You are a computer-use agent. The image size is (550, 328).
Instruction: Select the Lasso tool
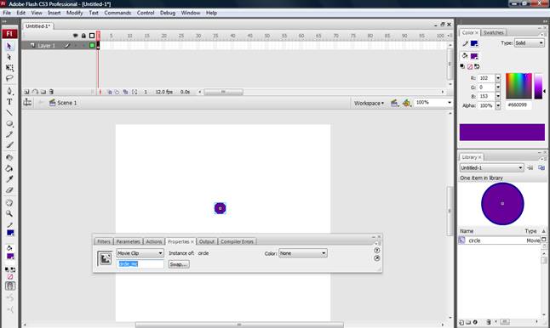pyautogui.click(x=9, y=78)
